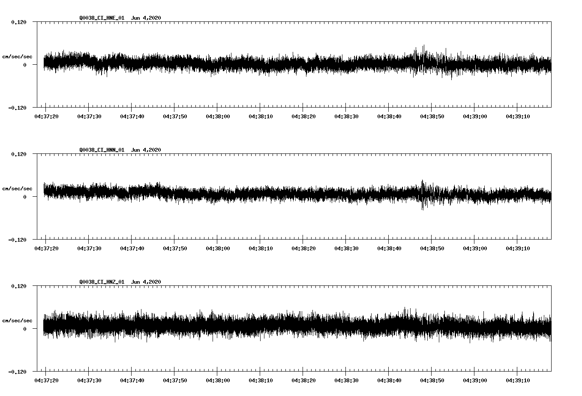The width and height of the screenshot is (582, 396).
Task: Click 04:39:10 time label on HNZ axis
Action: click(518, 380)
